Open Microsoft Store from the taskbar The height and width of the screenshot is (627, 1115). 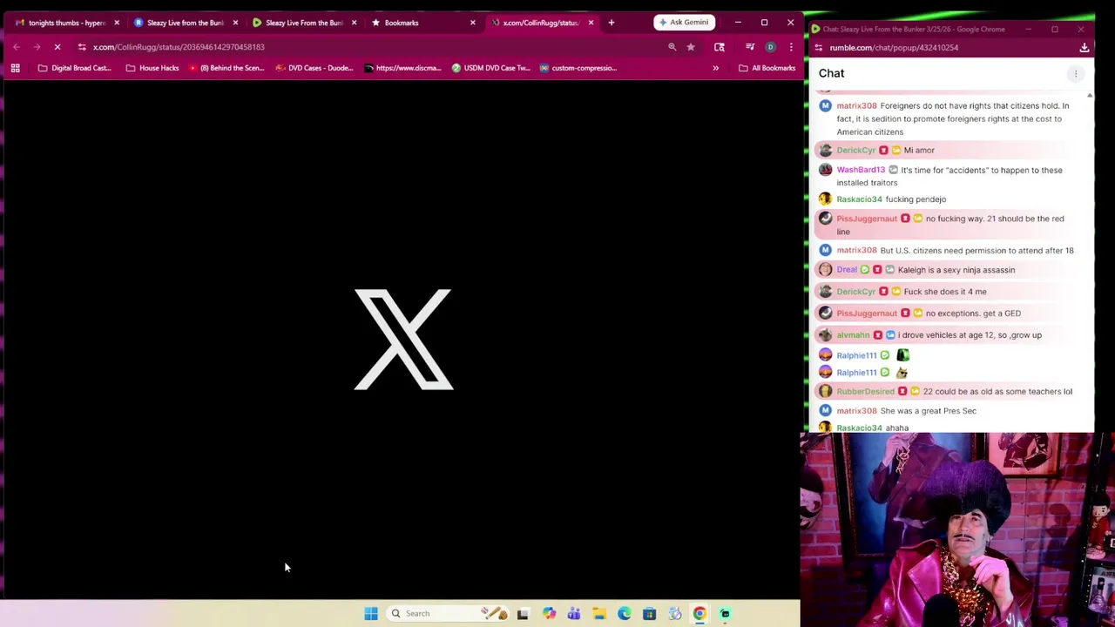(x=650, y=614)
